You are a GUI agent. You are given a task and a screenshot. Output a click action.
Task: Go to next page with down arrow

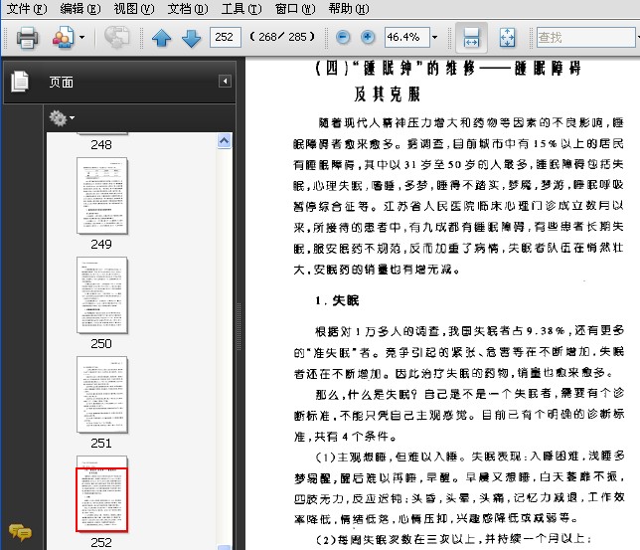[x=191, y=38]
